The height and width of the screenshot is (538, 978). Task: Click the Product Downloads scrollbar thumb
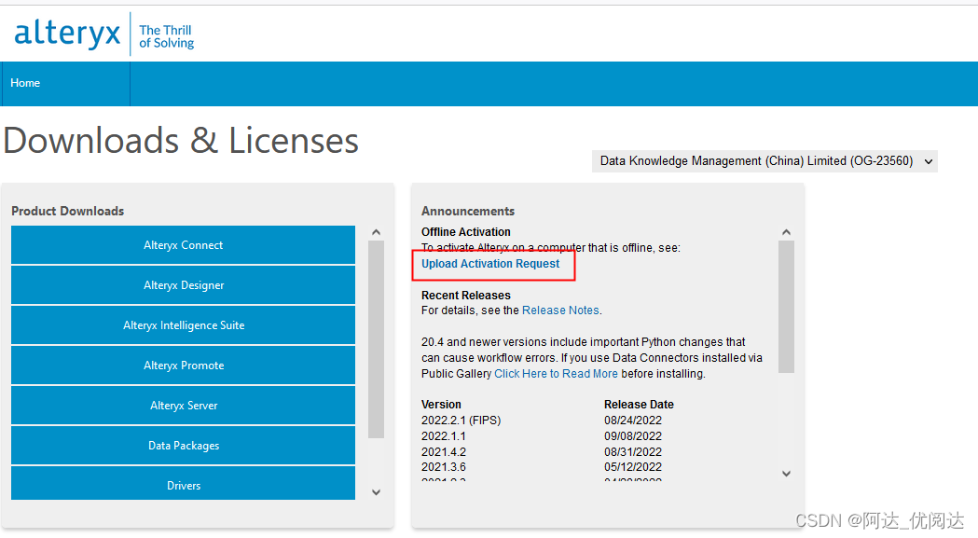[x=376, y=339]
